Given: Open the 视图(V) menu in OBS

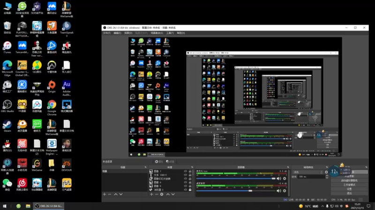Looking at the screenshot, I should tap(128, 33).
